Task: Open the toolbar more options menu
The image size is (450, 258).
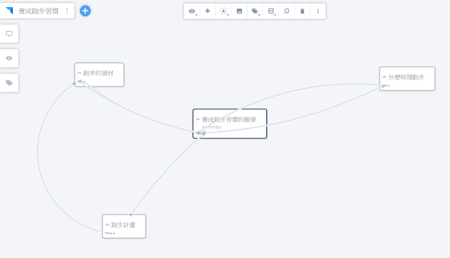Action: [x=318, y=11]
